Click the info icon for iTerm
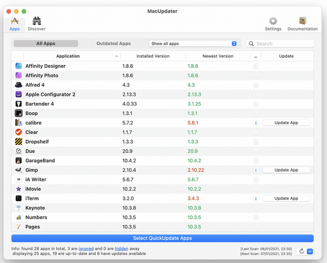Viewport: 327px width, 263px height. click(x=256, y=198)
